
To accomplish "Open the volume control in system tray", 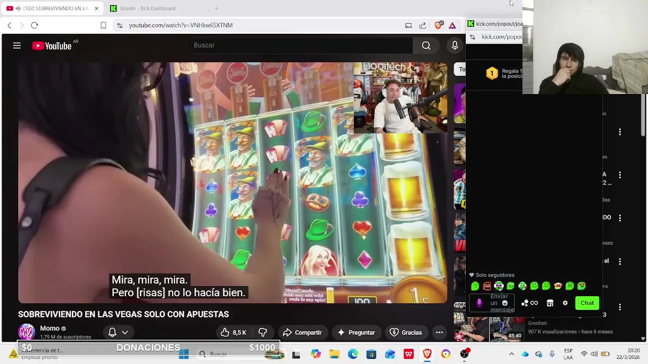I will point(594,354).
